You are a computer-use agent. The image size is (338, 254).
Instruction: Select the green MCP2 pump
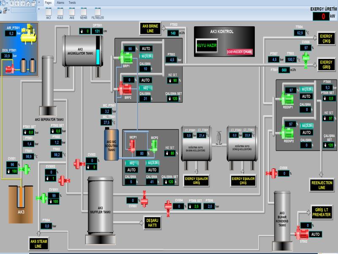154,146
